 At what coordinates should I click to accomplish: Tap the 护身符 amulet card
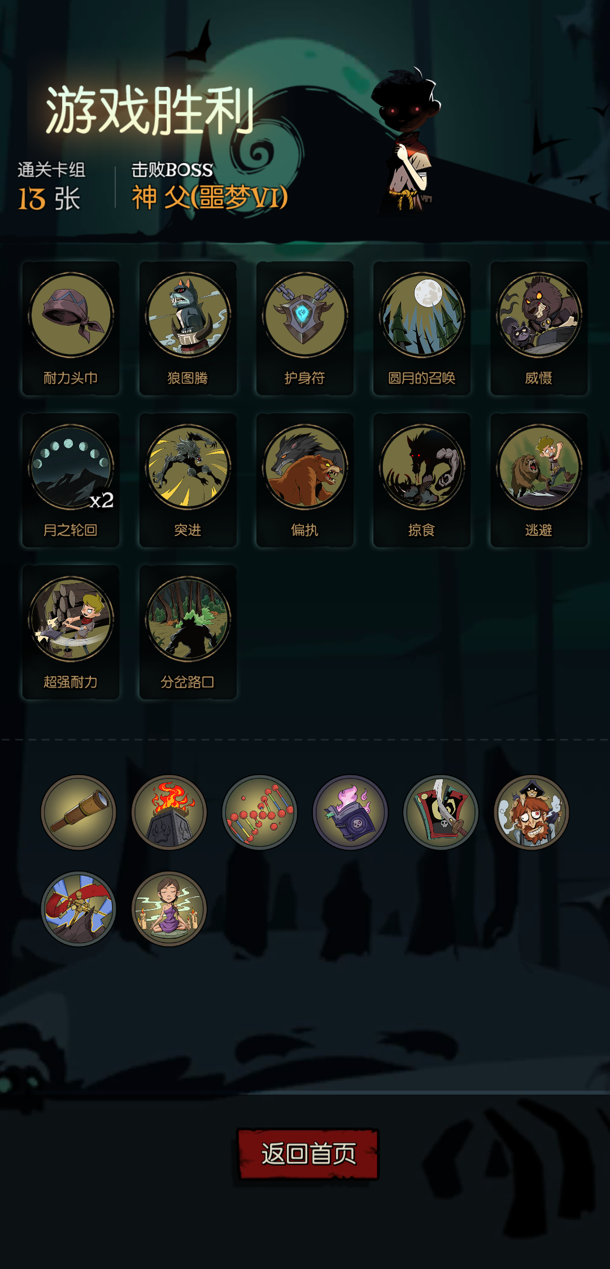[x=304, y=328]
